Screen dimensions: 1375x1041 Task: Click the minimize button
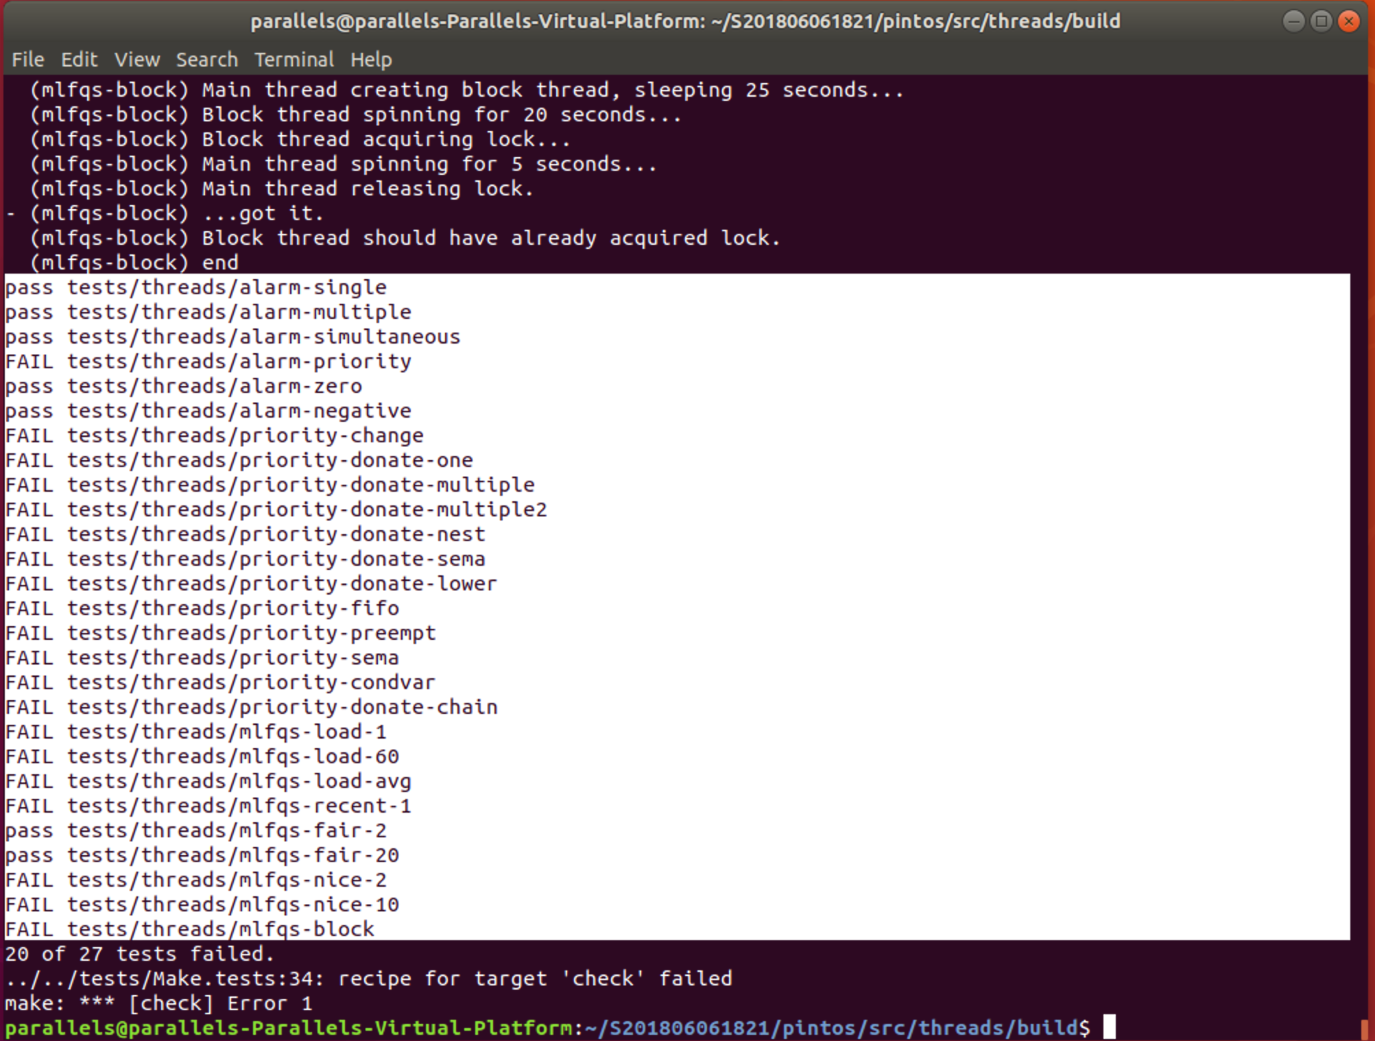[1293, 21]
